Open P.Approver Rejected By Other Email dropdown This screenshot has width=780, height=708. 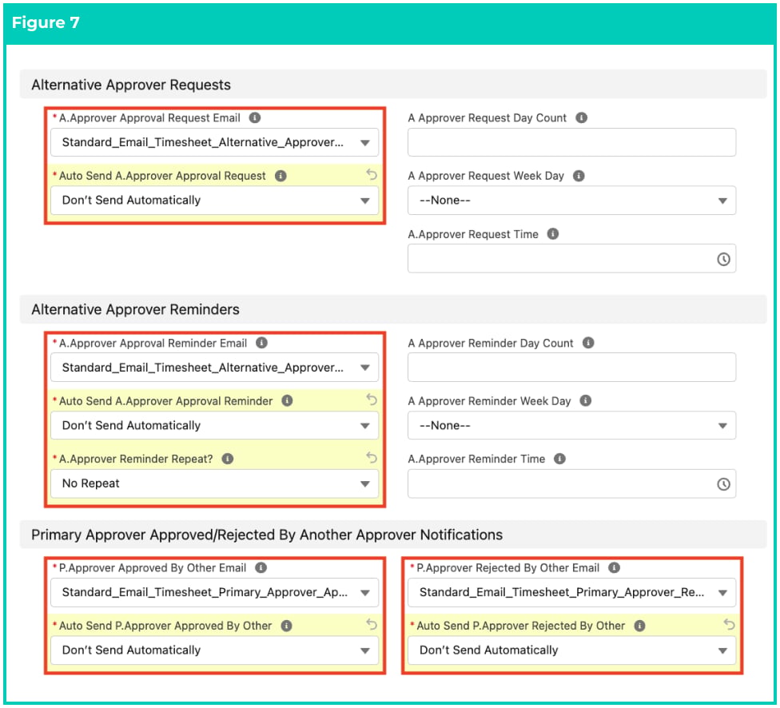click(571, 592)
